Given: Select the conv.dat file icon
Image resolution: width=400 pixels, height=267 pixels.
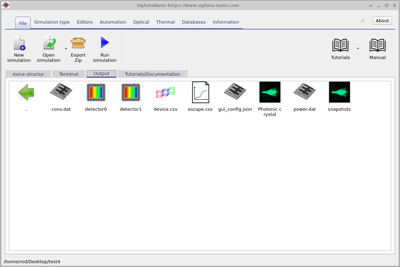Looking at the screenshot, I should click(x=61, y=91).
